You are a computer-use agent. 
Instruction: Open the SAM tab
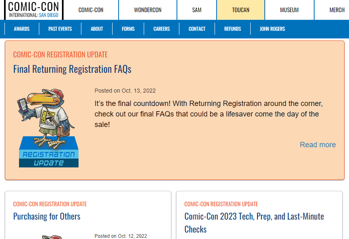[197, 10]
